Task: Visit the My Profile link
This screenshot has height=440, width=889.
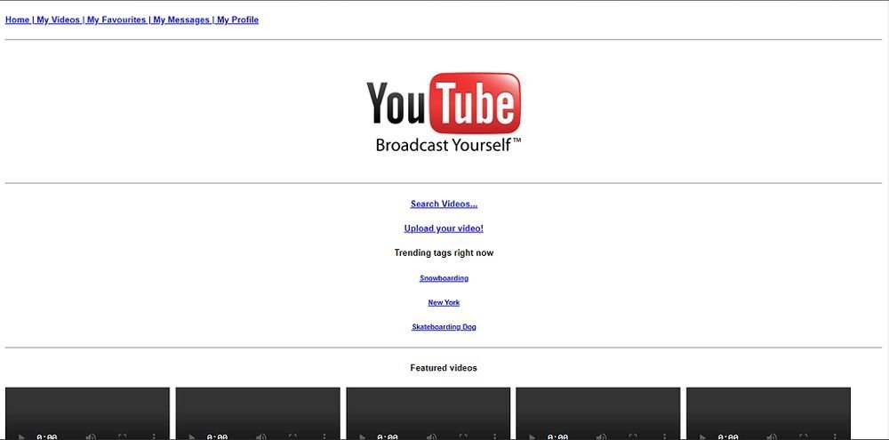Action: pos(237,20)
